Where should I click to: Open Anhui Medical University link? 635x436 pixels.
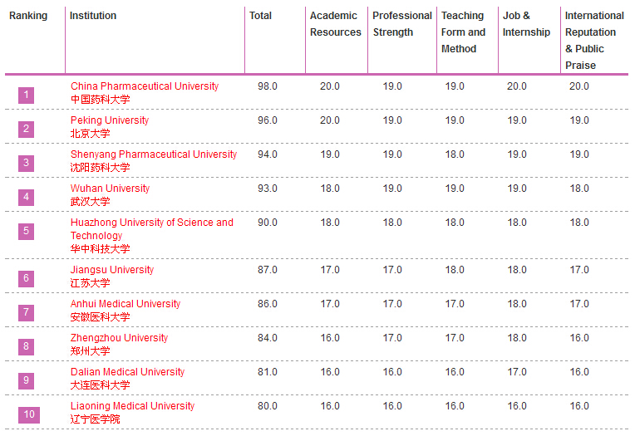126,304
